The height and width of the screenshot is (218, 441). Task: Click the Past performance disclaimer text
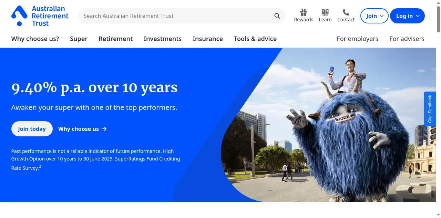[x=95, y=159]
